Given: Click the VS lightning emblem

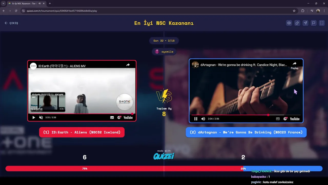Looking at the screenshot, I should [164, 96].
